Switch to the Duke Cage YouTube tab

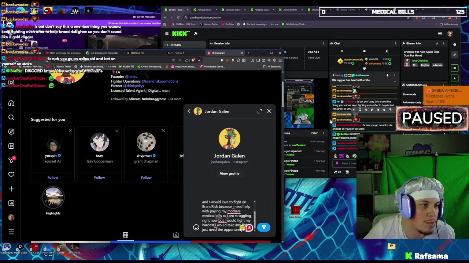click(64, 53)
